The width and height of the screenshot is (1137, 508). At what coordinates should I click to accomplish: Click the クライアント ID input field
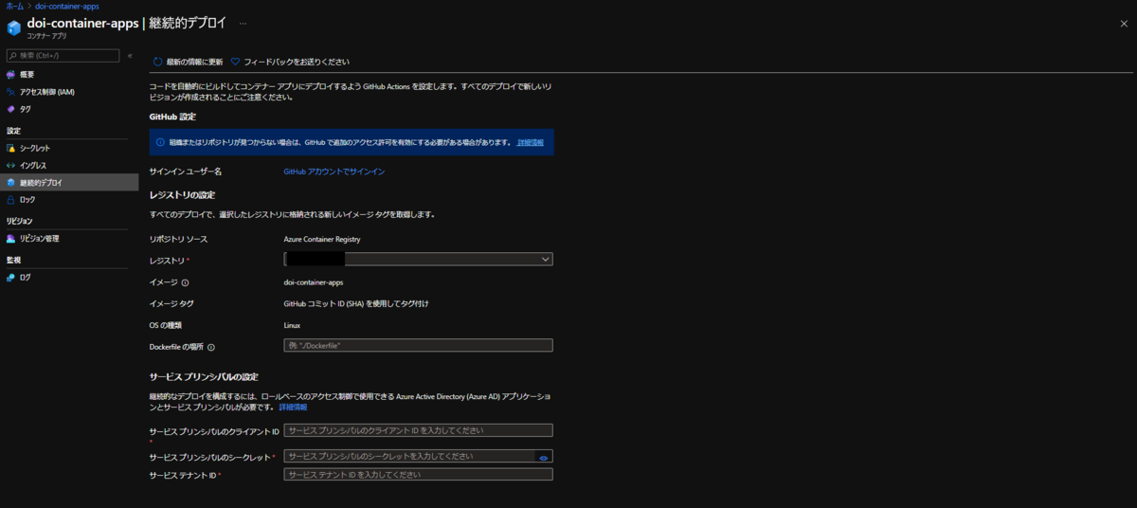click(x=418, y=430)
